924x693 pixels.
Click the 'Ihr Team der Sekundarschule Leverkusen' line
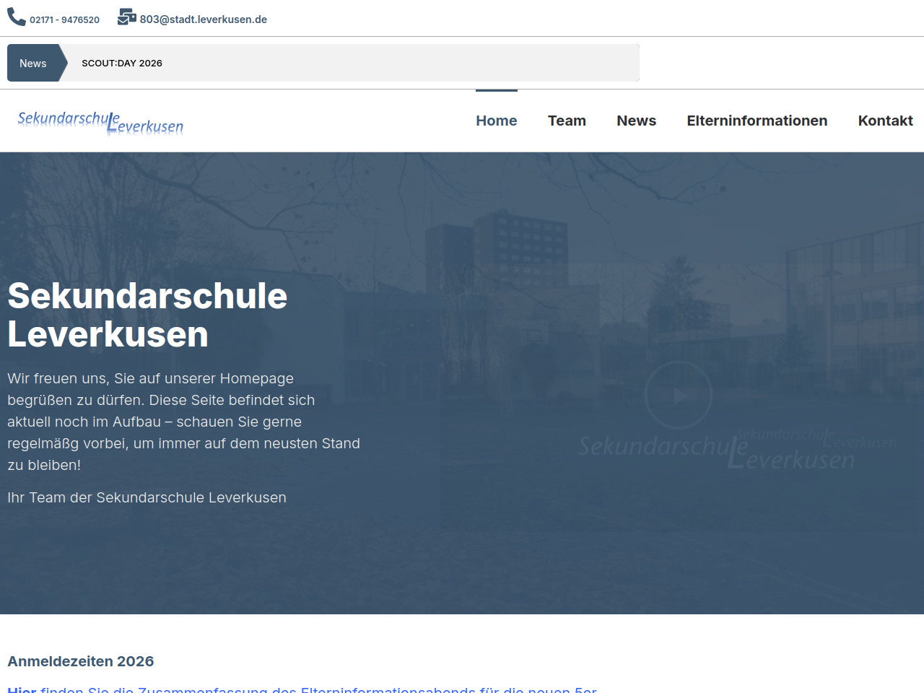pos(147,497)
